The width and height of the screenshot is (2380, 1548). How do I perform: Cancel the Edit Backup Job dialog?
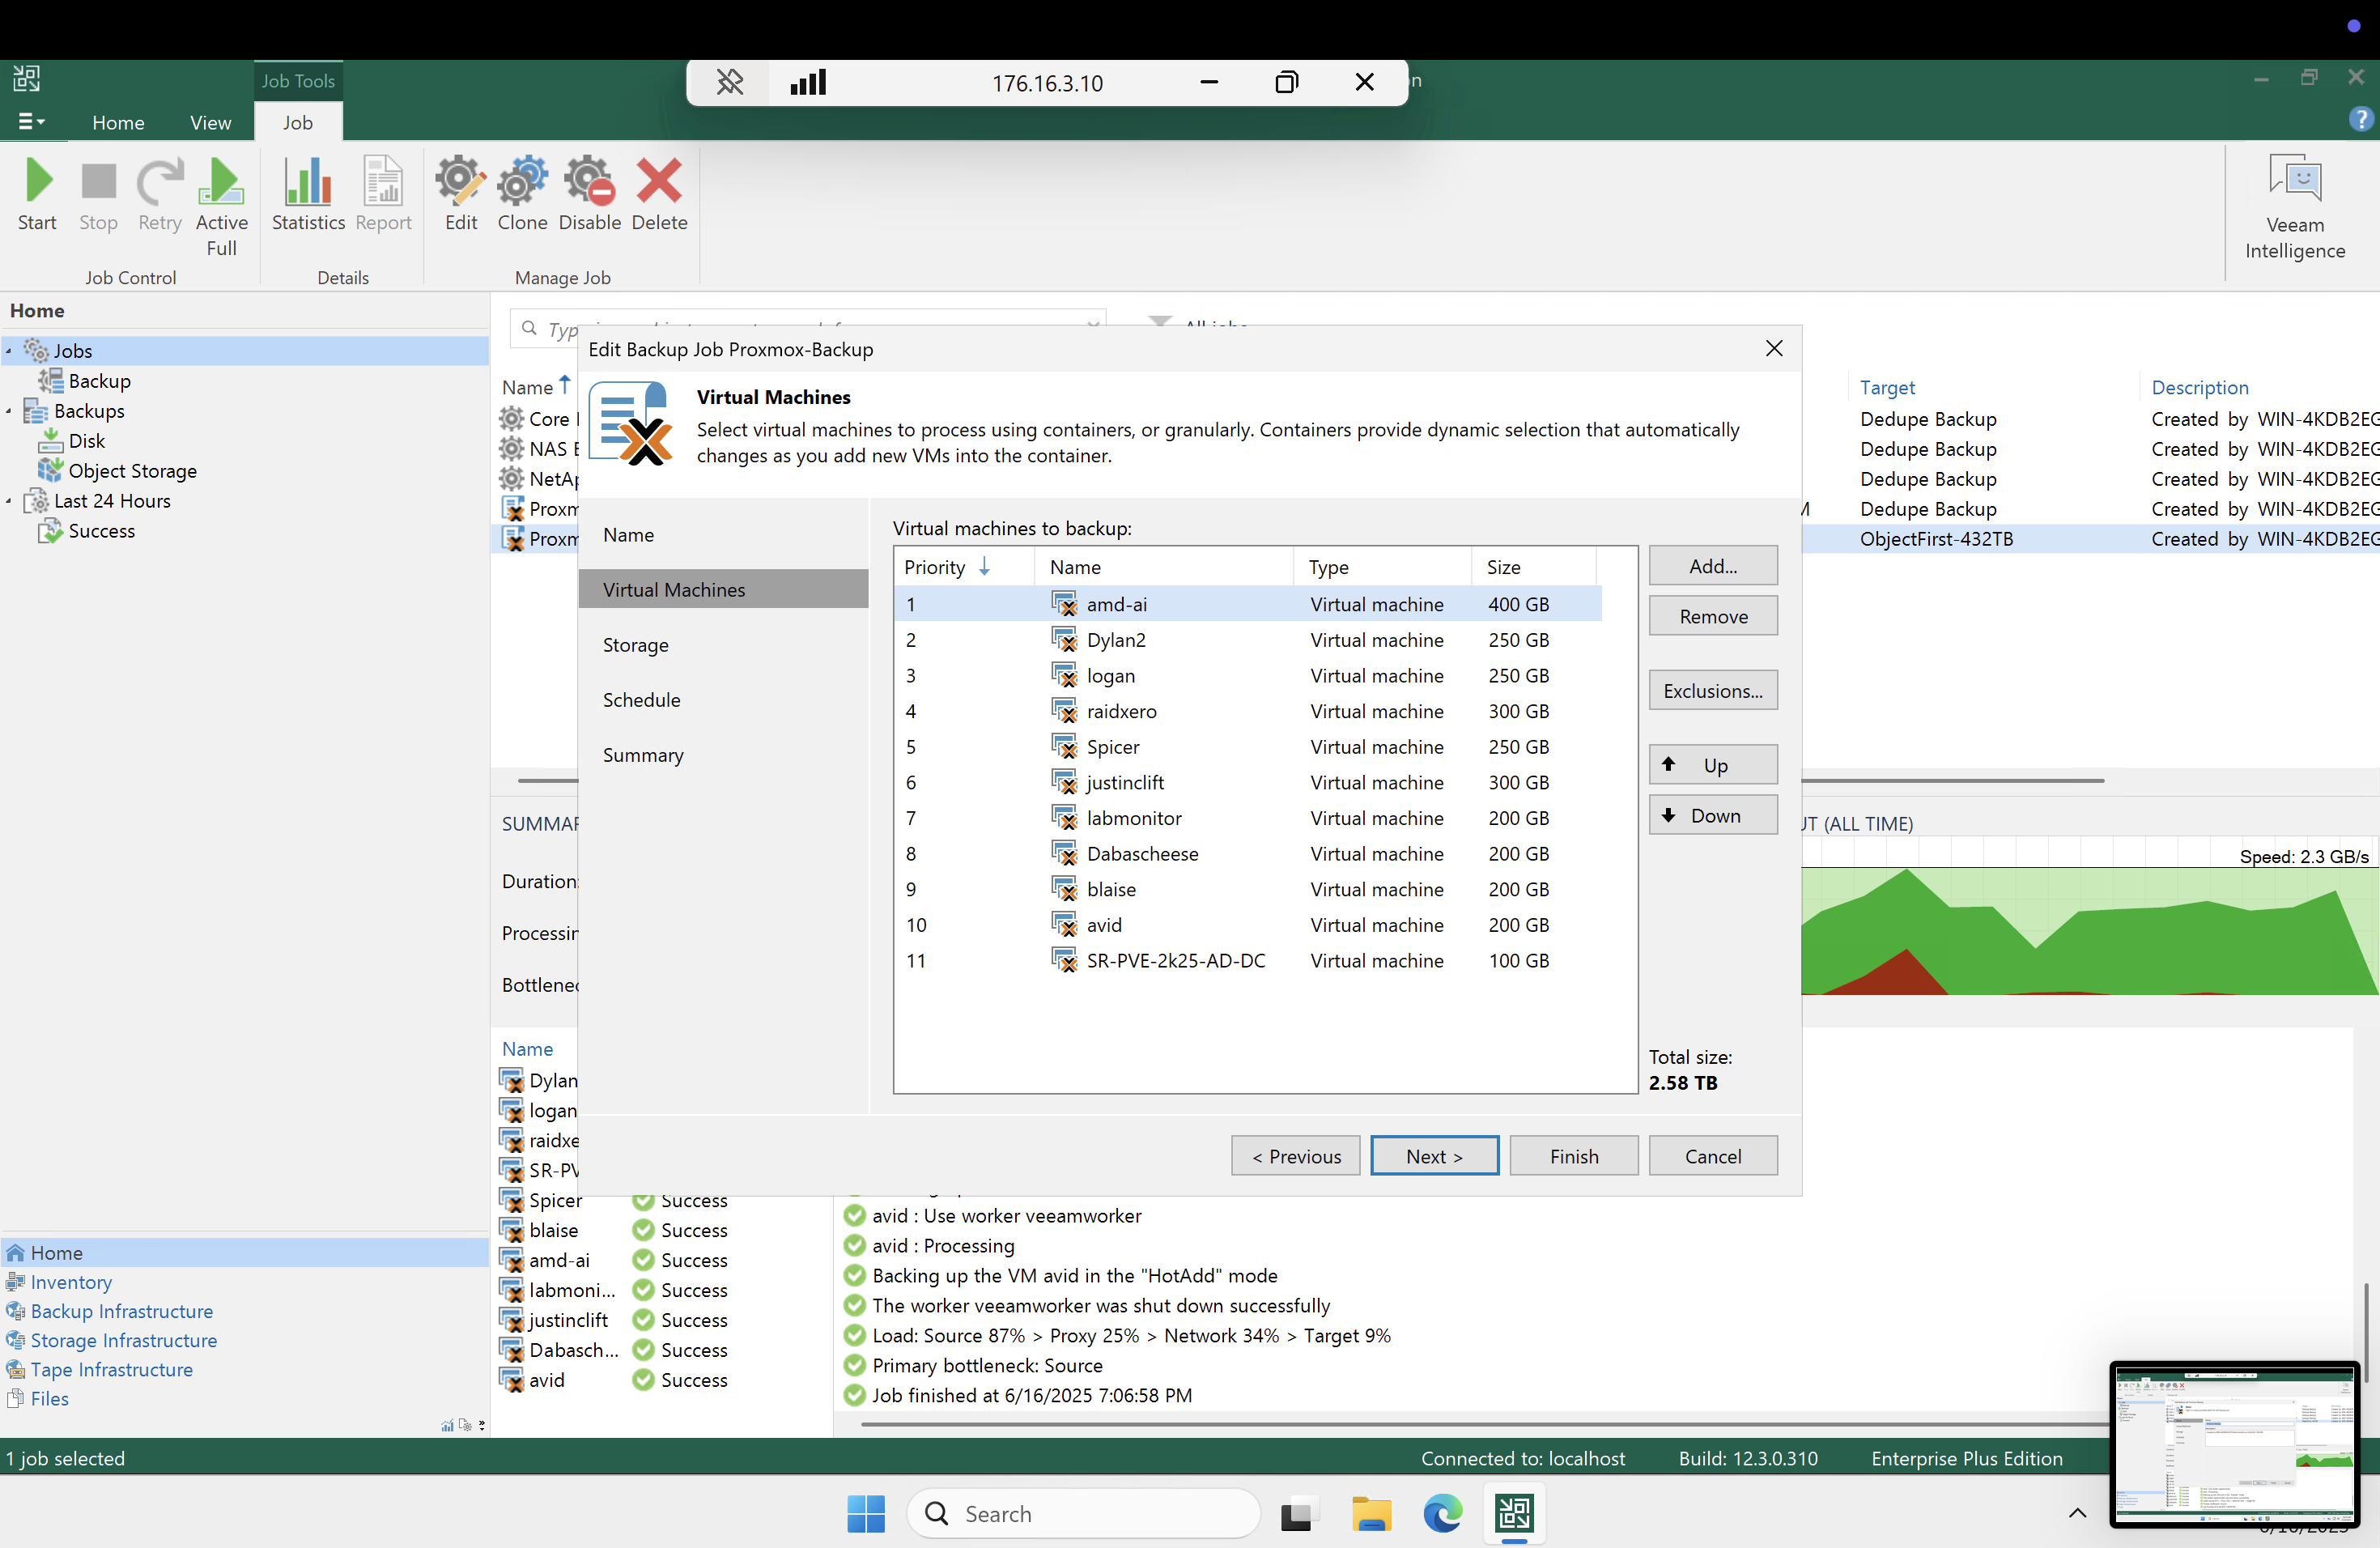(1713, 1156)
